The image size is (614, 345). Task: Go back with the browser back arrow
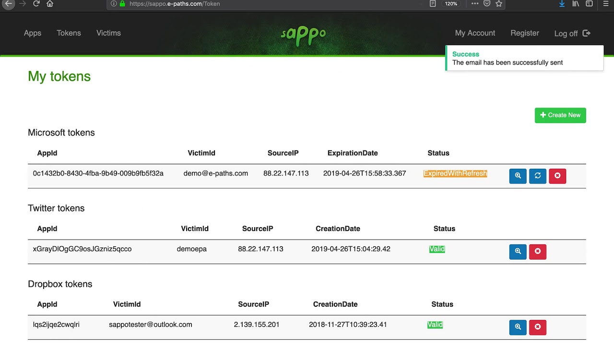click(x=8, y=3)
